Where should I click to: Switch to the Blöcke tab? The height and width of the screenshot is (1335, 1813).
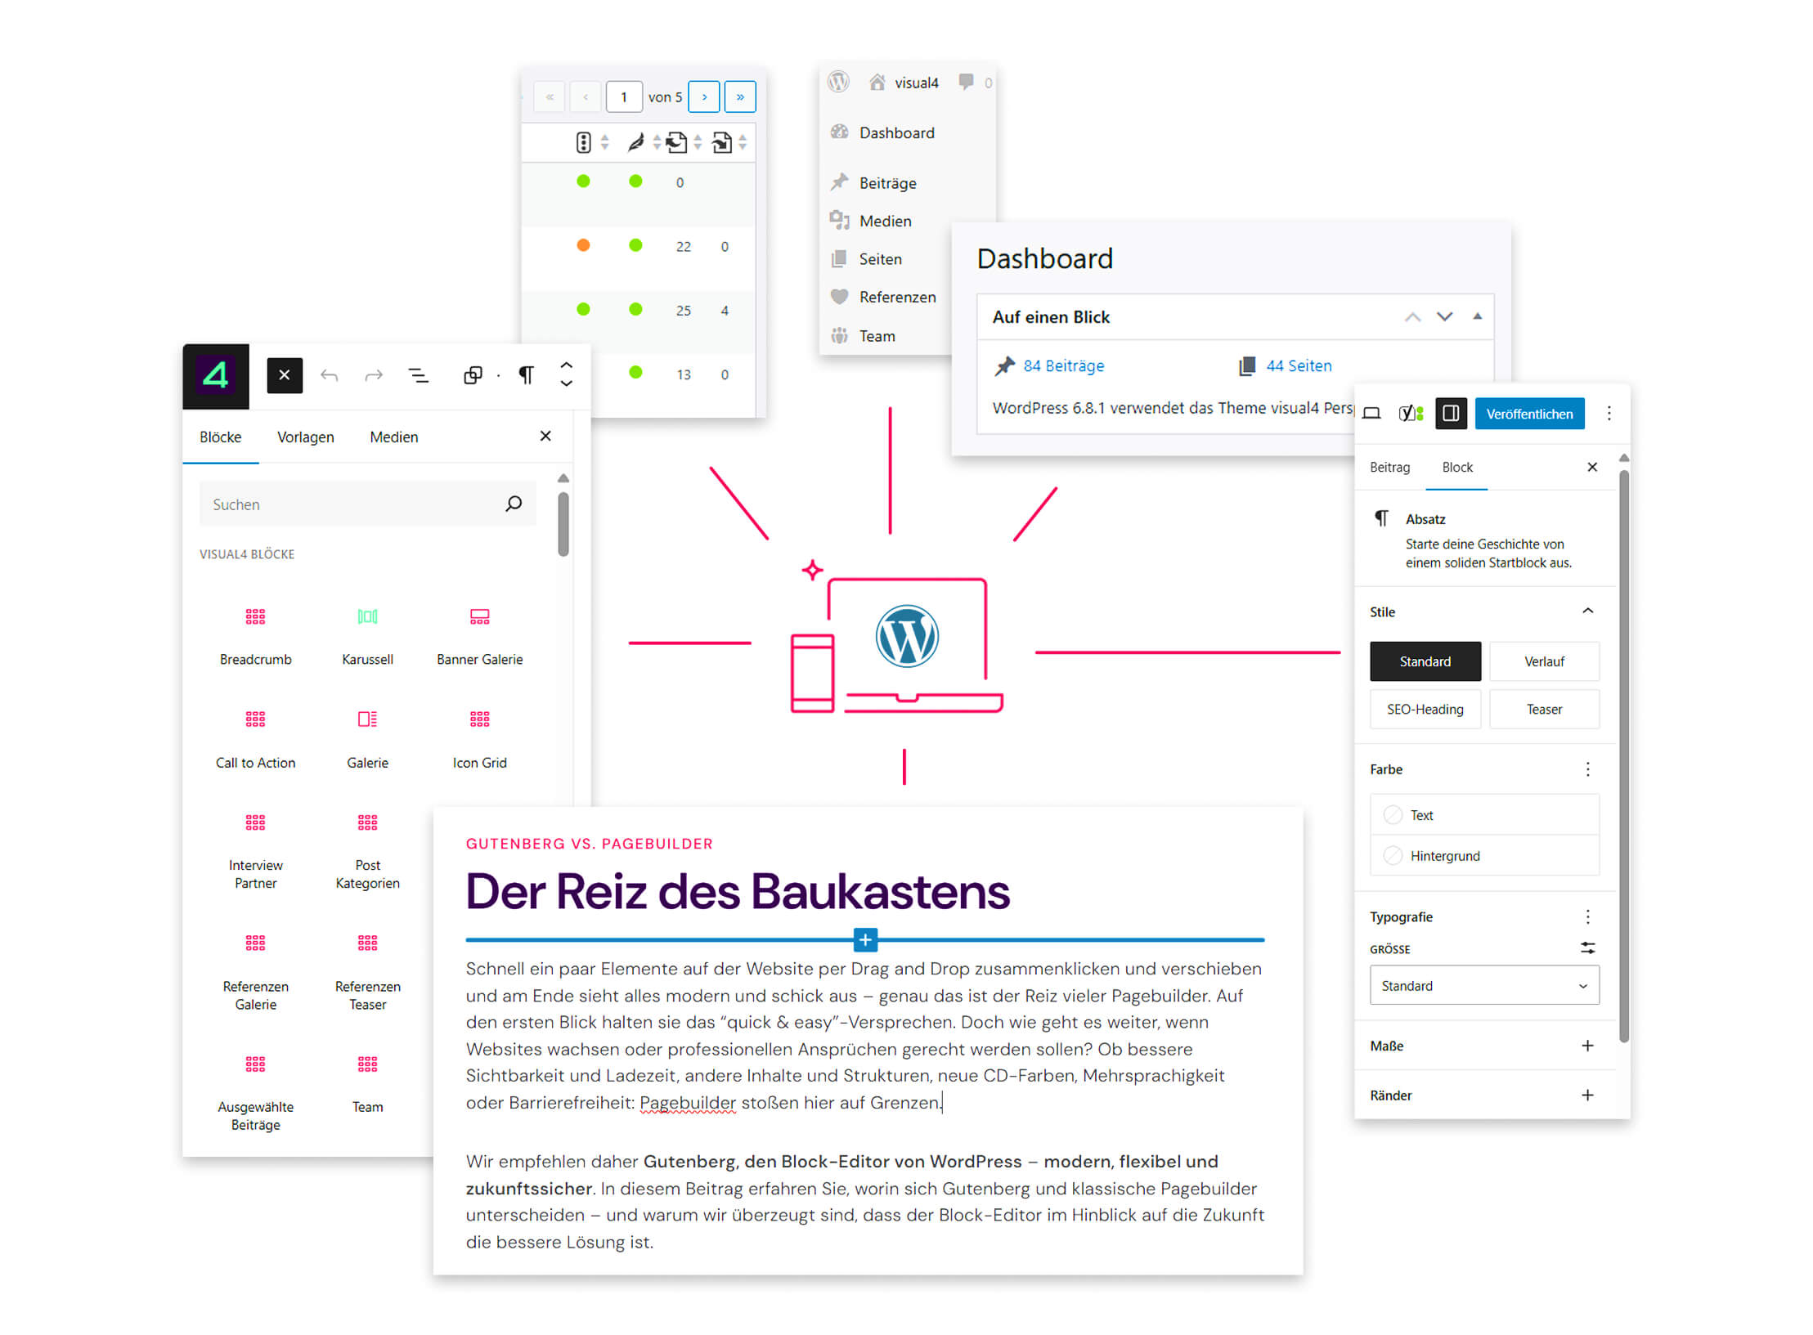[221, 437]
